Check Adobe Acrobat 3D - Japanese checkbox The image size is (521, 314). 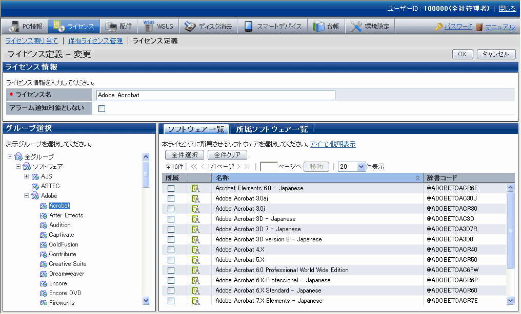[171, 219]
